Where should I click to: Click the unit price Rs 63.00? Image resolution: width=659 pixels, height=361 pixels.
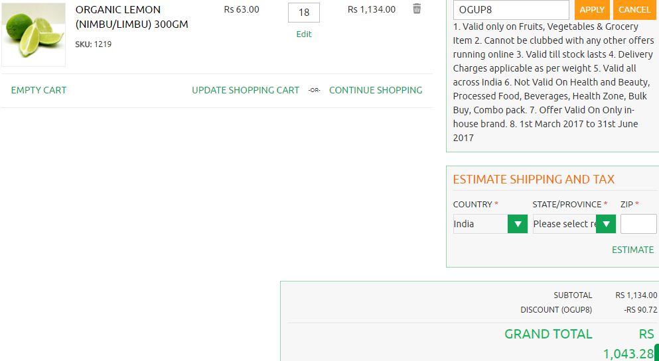click(x=242, y=10)
